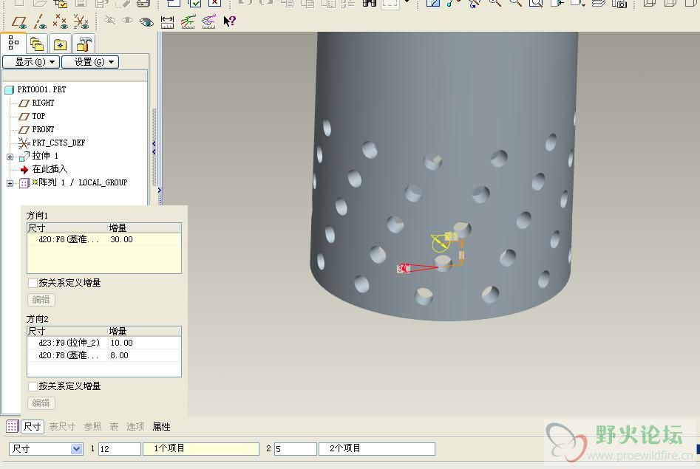Toggle coordinate system display
Viewport: 700px width, 469px height.
[x=81, y=21]
